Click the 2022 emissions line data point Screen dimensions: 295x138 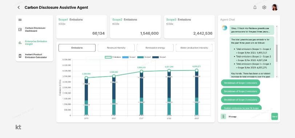(169, 71)
